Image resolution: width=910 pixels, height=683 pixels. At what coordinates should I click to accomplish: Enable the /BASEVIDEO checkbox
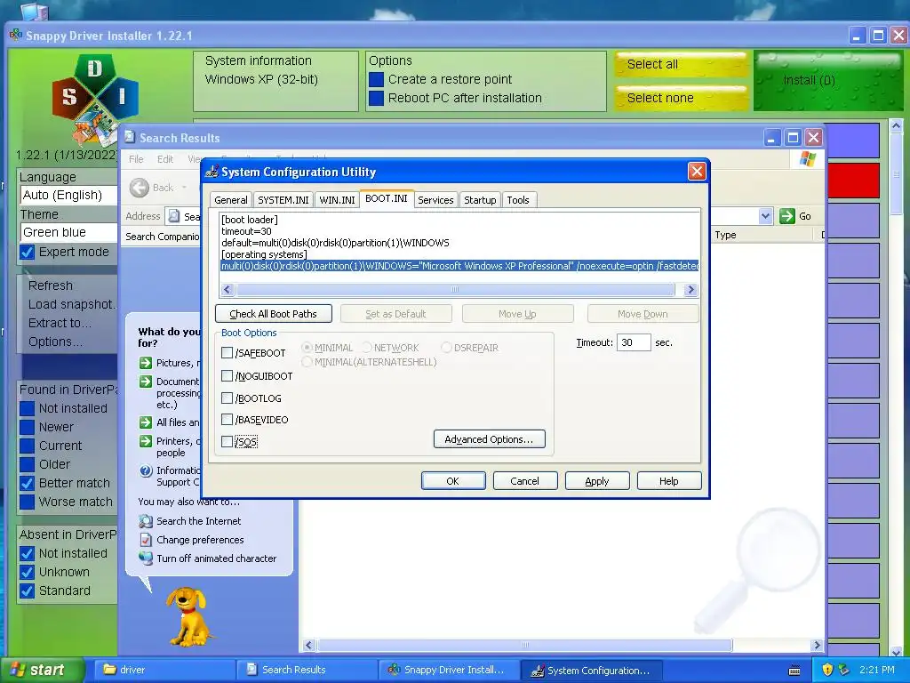tap(227, 420)
